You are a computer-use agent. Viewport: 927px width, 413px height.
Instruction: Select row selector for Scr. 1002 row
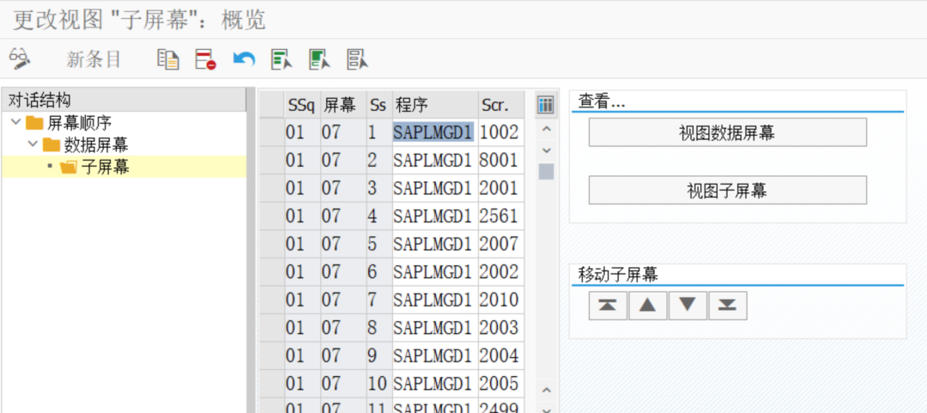pyautogui.click(x=272, y=132)
